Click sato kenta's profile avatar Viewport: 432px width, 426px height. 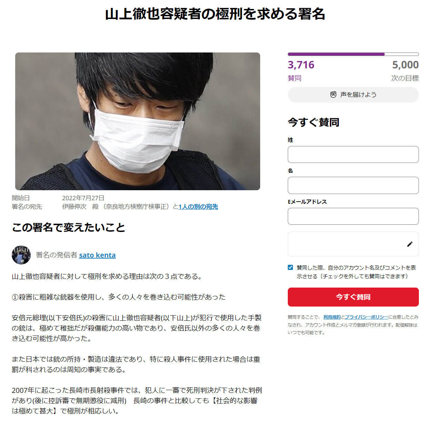[x=21, y=255]
